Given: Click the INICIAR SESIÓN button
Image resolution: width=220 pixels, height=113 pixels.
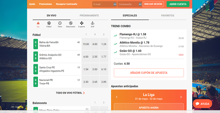Looking at the screenshot, I should pos(153,4).
